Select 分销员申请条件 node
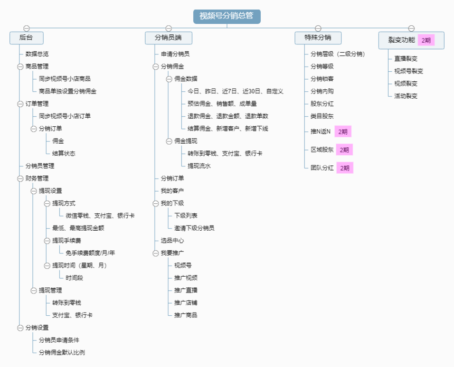The image size is (454, 367). pos(59,340)
